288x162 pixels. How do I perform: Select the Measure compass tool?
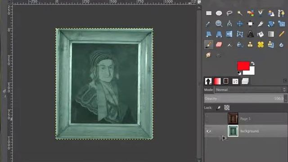pos(229,23)
